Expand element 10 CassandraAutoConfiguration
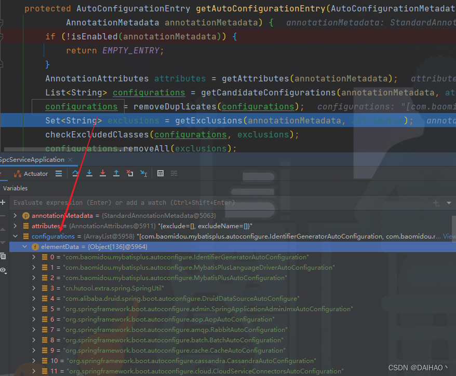456x376 pixels. (x=34, y=360)
